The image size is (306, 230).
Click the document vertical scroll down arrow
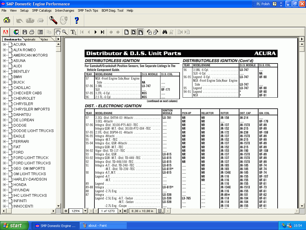pos(302,206)
